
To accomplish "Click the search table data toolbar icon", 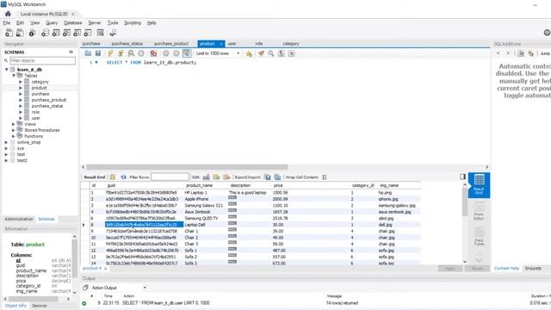I will pos(101,33).
